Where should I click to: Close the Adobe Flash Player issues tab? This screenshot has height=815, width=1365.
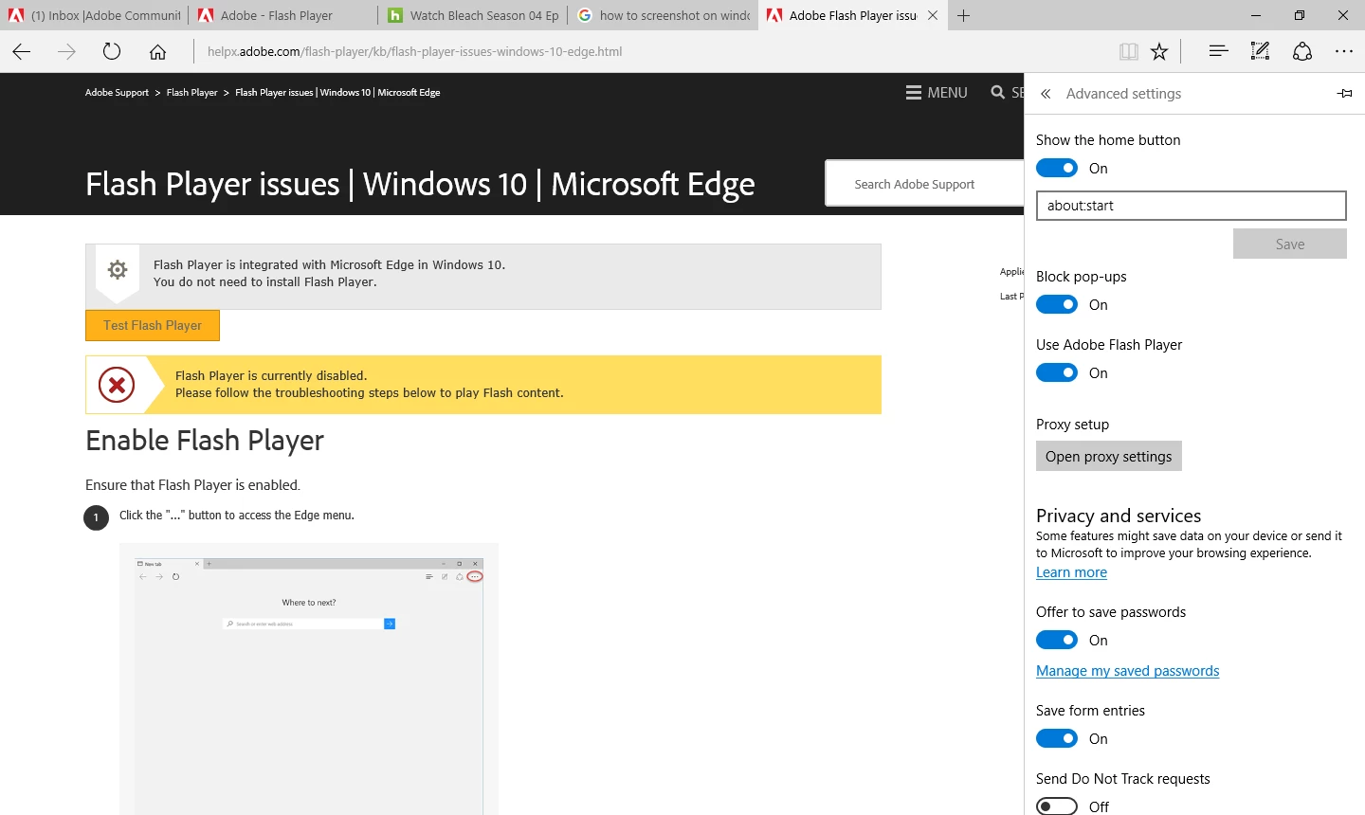pos(933,15)
